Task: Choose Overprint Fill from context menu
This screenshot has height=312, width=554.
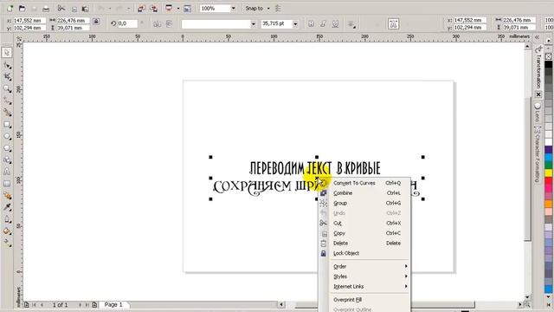Action: (365, 300)
